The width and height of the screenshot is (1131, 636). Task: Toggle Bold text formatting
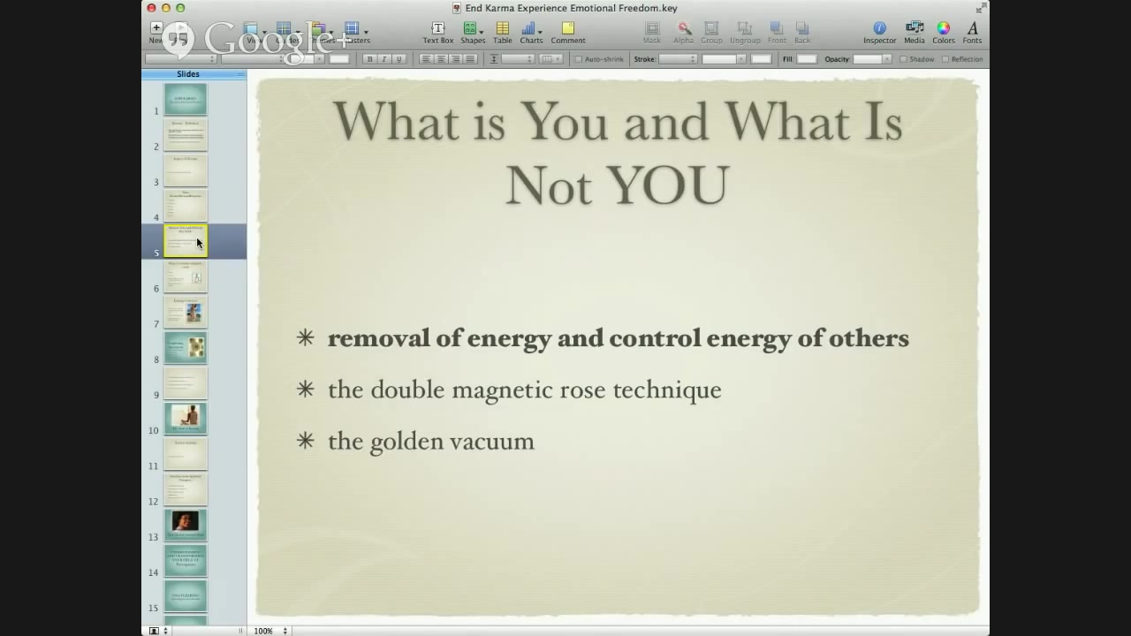pos(369,59)
